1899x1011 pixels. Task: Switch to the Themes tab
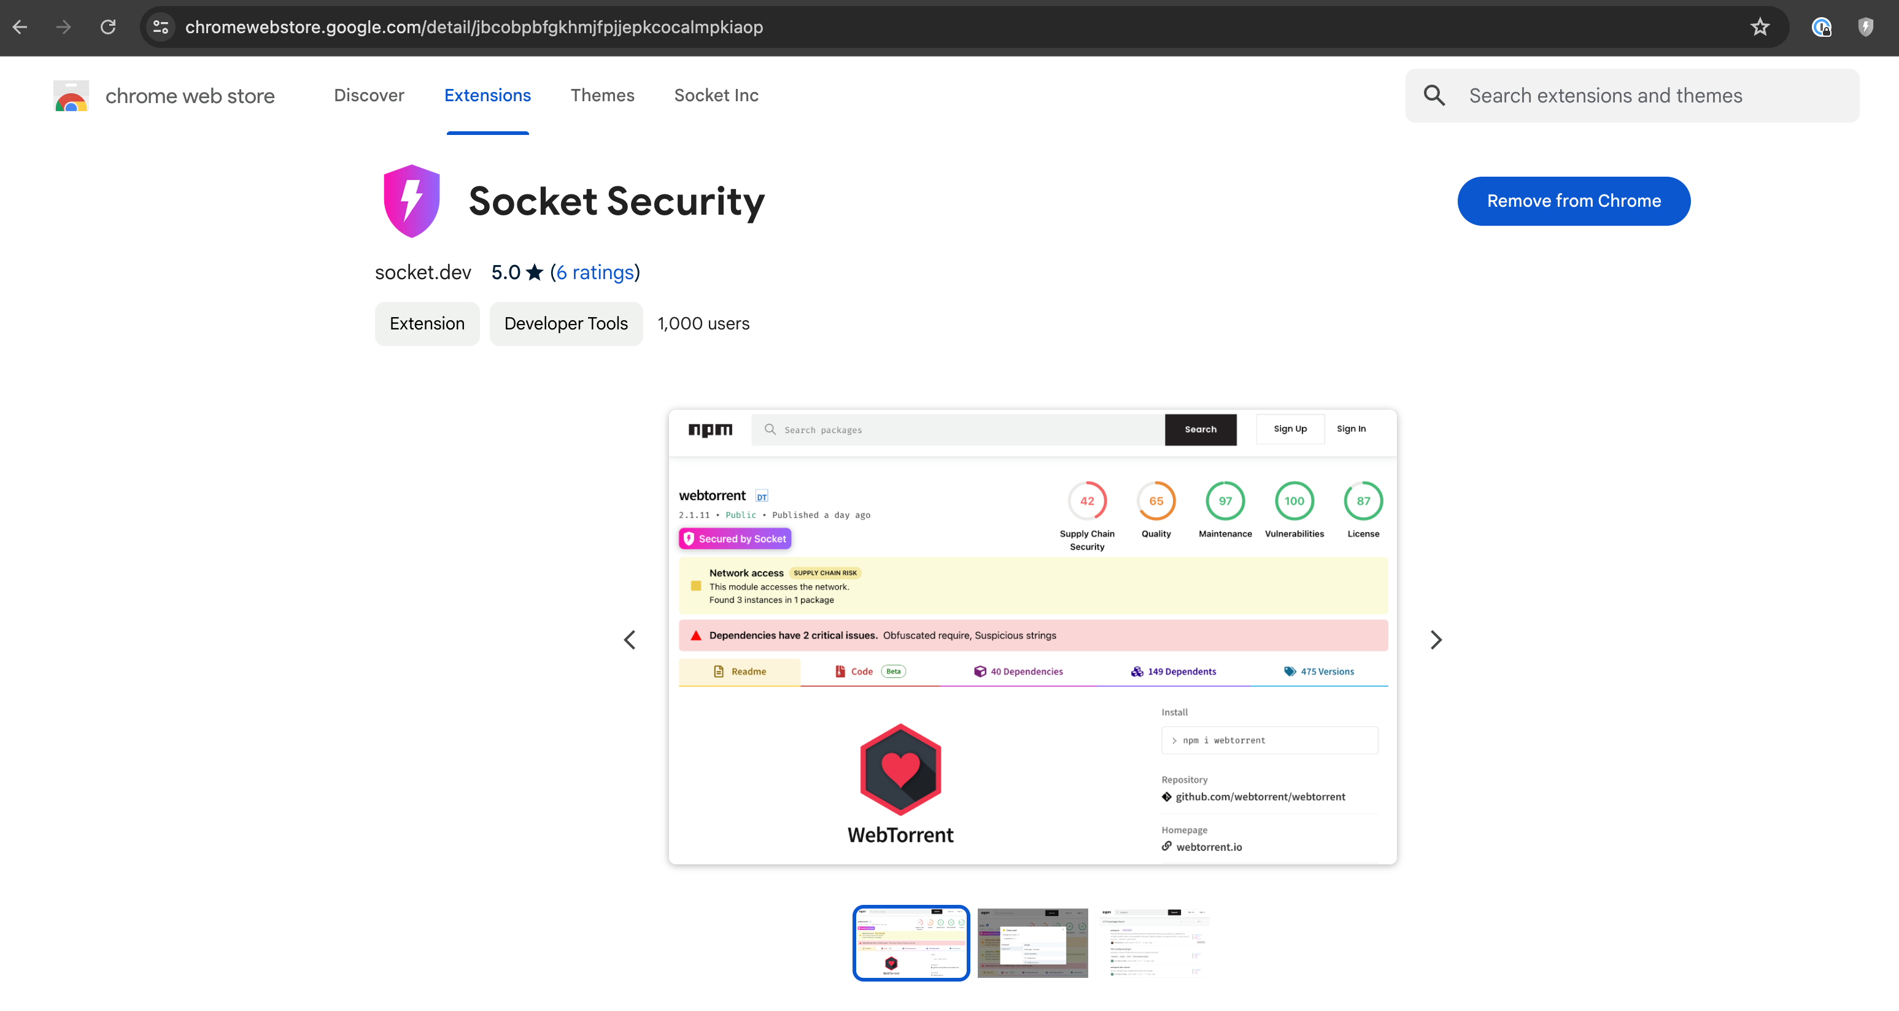pyautogui.click(x=602, y=95)
